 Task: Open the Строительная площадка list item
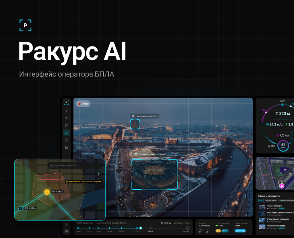(276, 220)
